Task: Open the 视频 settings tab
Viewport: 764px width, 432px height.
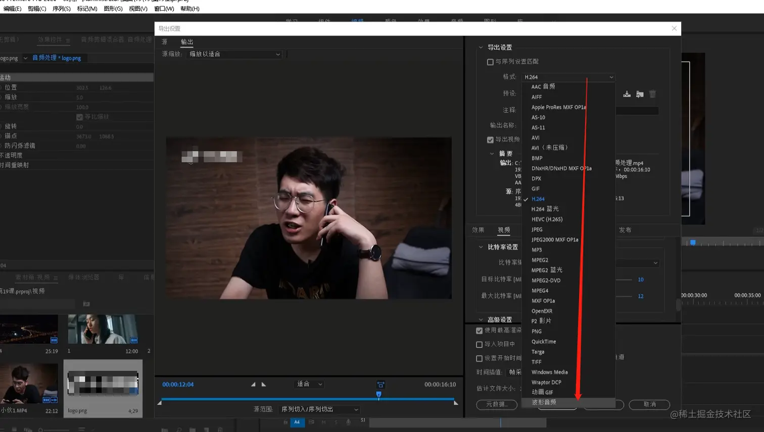Action: 504,230
